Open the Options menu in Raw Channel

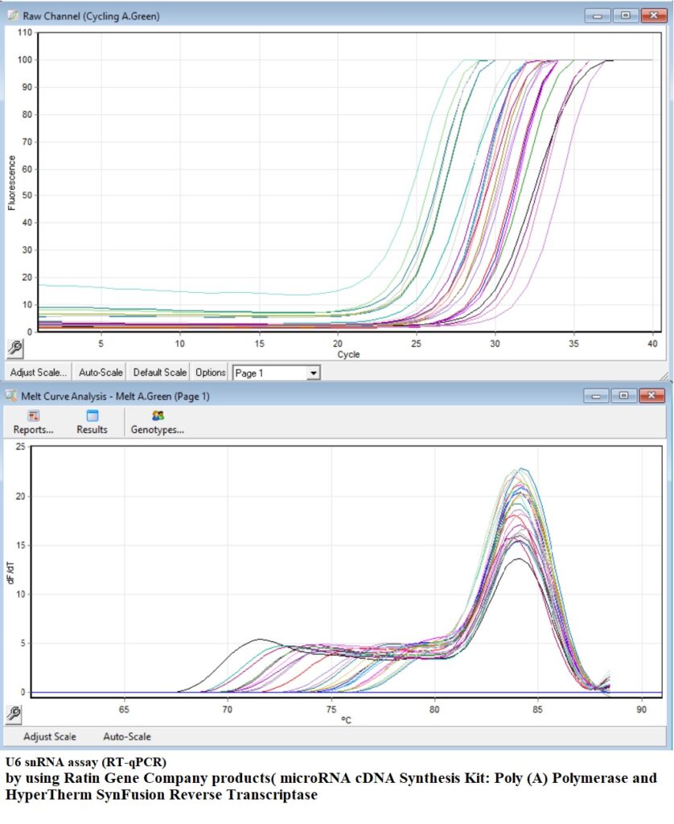pos(211,373)
